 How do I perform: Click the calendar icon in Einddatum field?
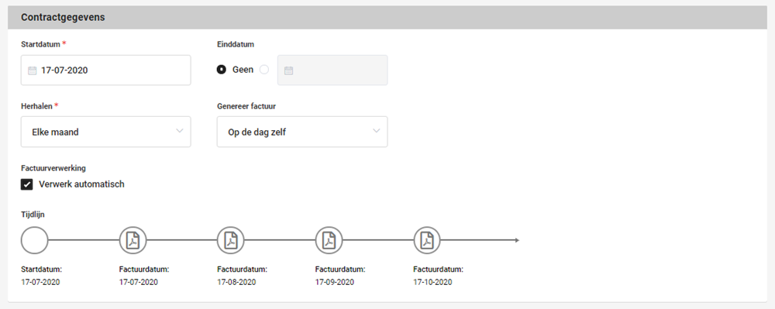(x=288, y=70)
